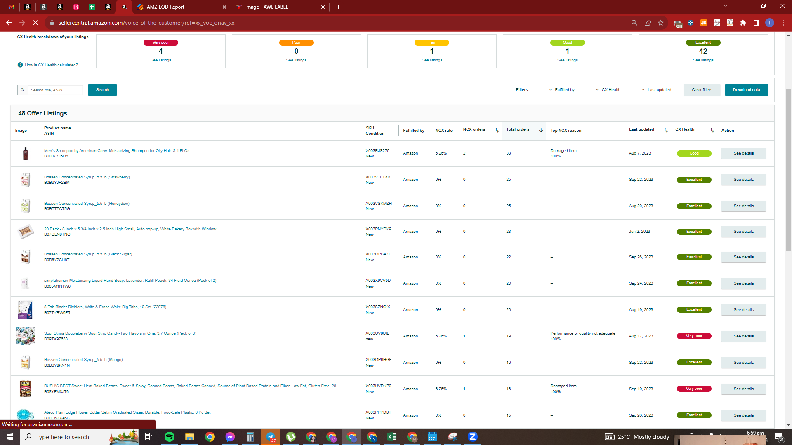Toggle the browser side panel
The width and height of the screenshot is (792, 445).
757,23
